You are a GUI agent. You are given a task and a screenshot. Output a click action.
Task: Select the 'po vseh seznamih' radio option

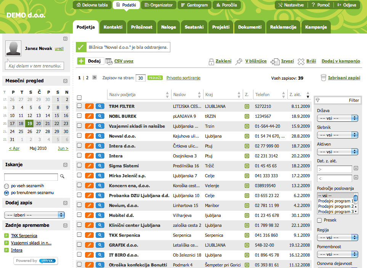click(6, 186)
